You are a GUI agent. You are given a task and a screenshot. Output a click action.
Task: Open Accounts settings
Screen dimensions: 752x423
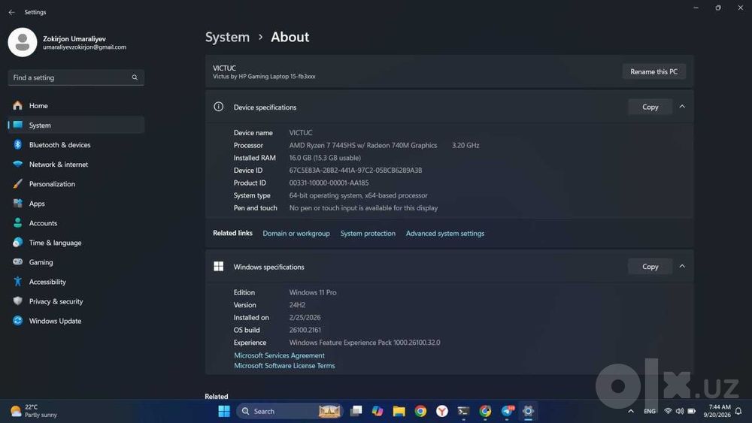[76, 223]
